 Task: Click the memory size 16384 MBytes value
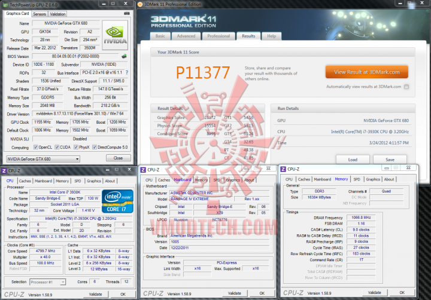click(x=319, y=197)
